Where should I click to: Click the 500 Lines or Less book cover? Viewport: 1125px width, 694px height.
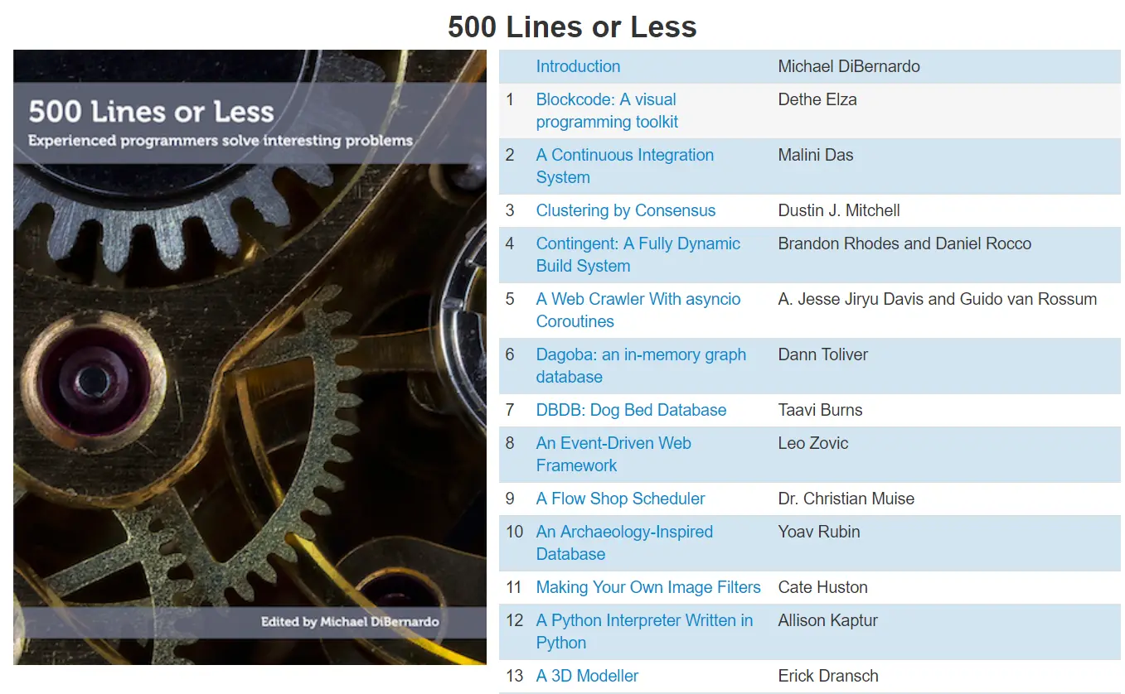250,357
